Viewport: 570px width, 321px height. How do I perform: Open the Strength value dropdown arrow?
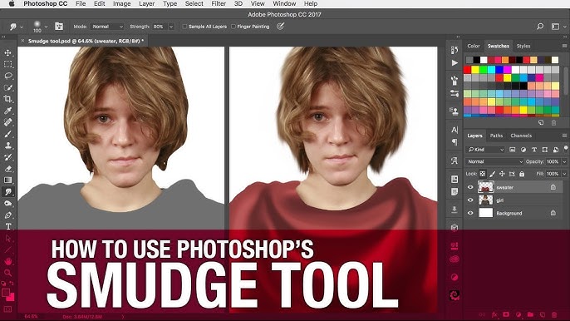[x=171, y=27]
